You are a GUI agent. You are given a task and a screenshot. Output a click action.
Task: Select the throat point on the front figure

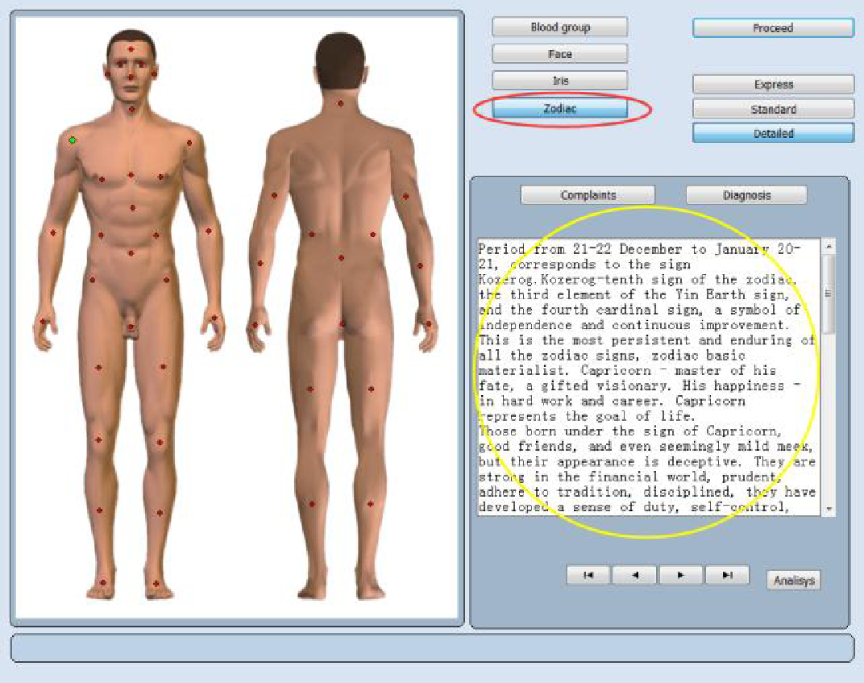pyautogui.click(x=131, y=110)
